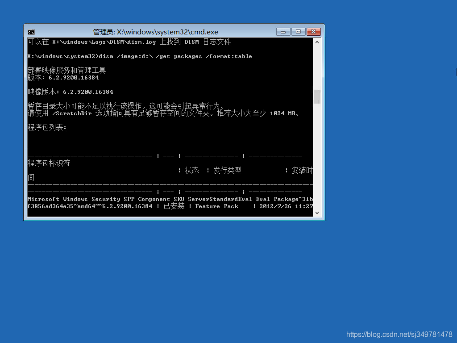
Task: Click the text 映像版本: 6.2.9200.16384
Action: point(70,92)
